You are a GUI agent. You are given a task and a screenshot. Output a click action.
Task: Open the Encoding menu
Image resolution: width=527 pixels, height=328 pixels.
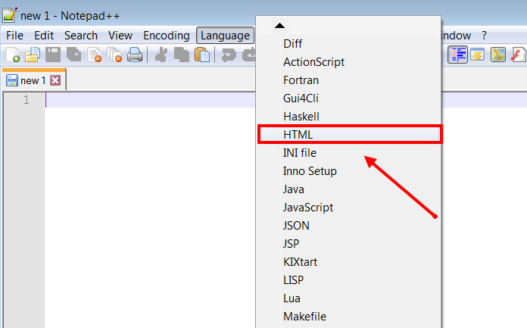coord(166,36)
